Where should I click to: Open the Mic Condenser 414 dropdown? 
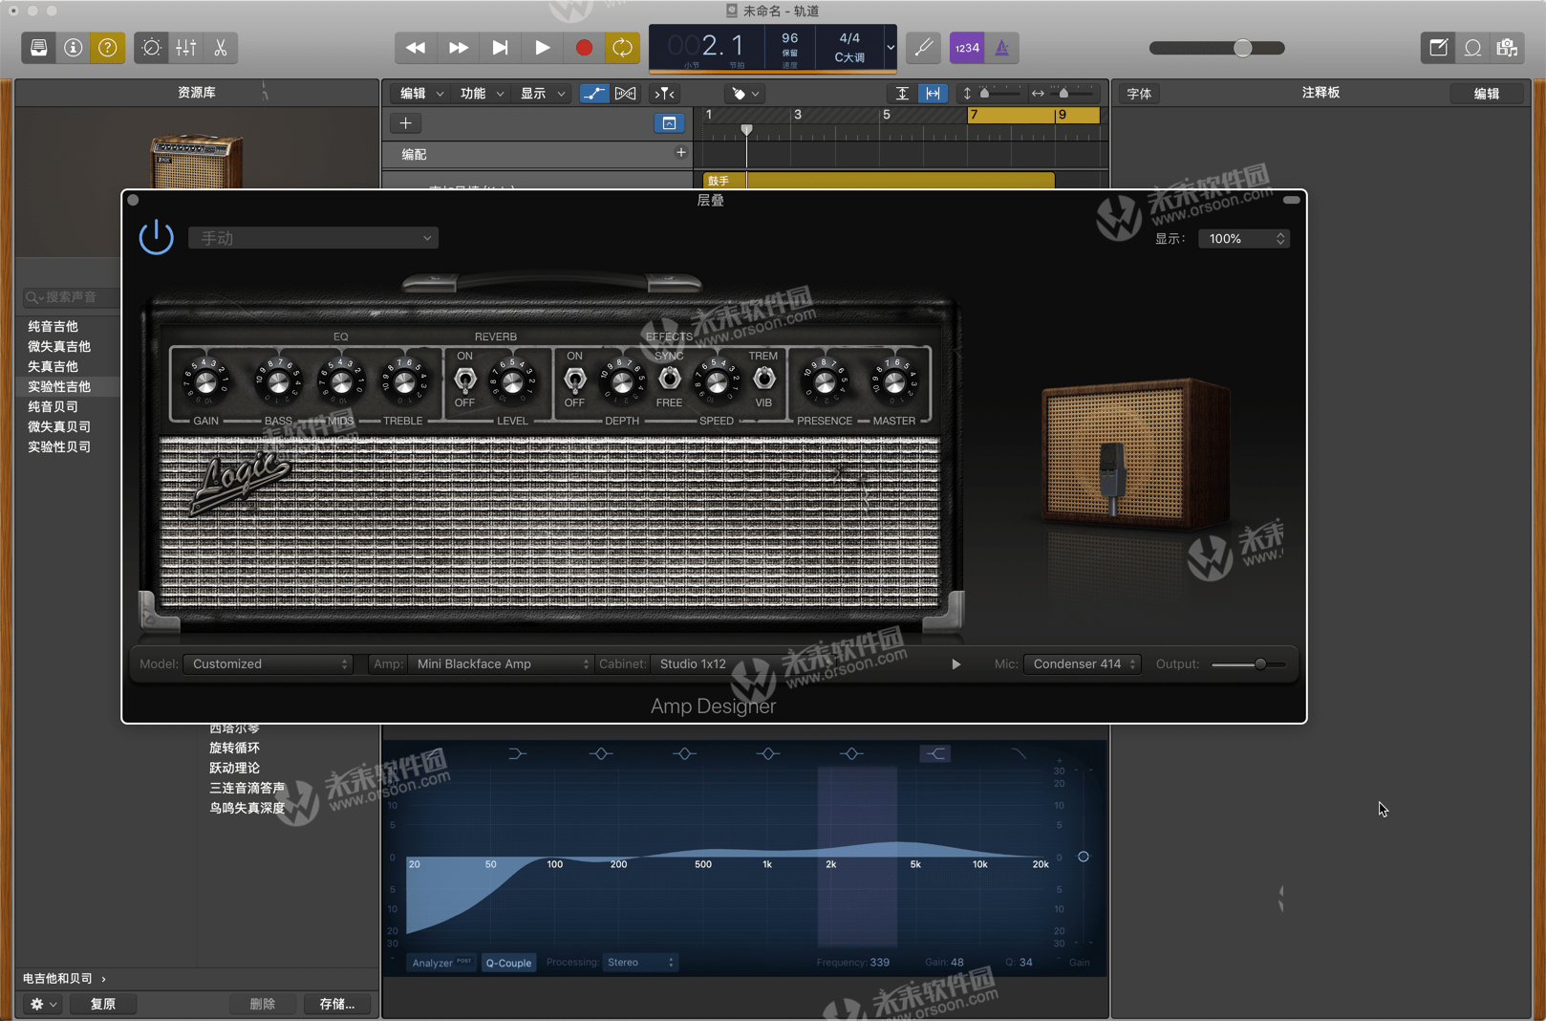pyautogui.click(x=1083, y=664)
